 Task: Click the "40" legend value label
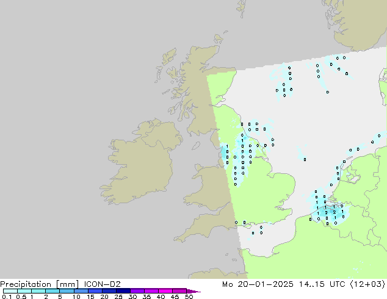161,297
